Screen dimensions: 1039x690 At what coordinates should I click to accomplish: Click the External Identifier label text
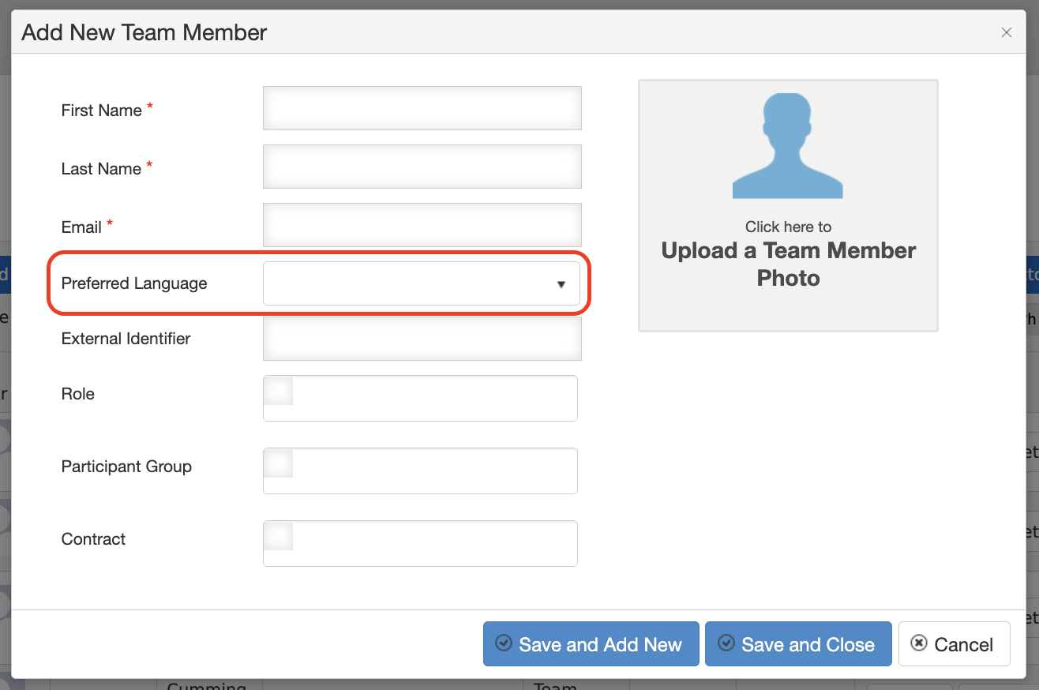[x=126, y=339]
